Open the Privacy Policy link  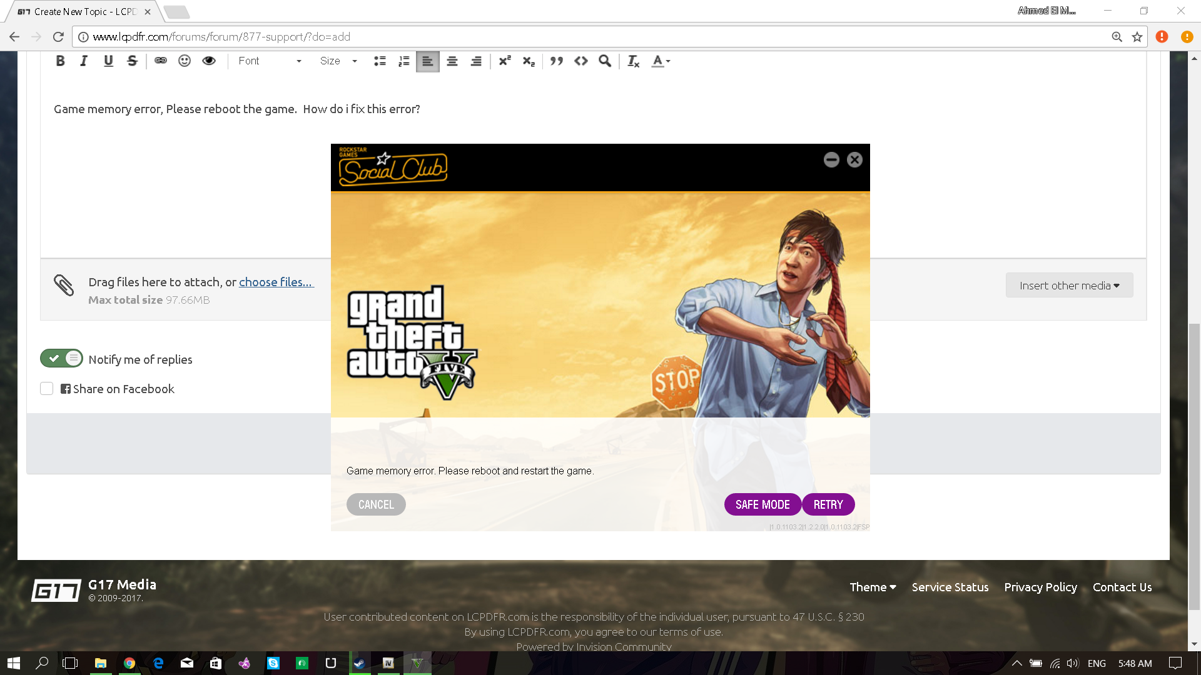(1040, 587)
